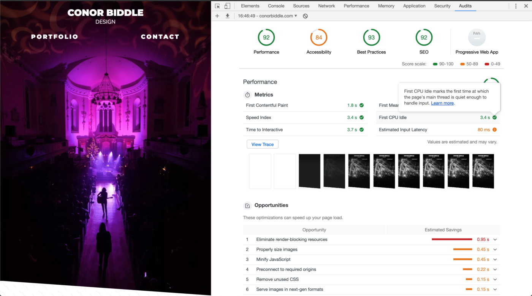Open the Security tab
The width and height of the screenshot is (532, 296).
442,6
